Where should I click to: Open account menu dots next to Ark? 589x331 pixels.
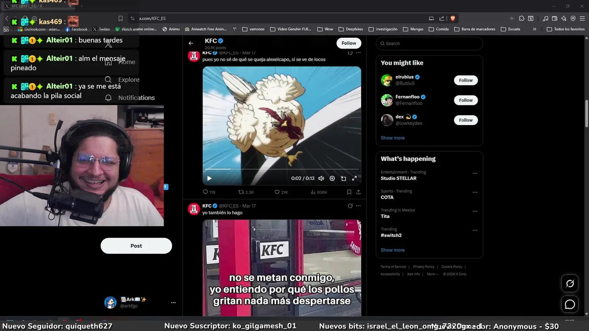[173, 302]
